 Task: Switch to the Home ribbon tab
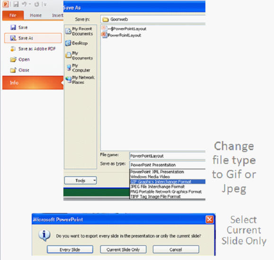click(36, 15)
